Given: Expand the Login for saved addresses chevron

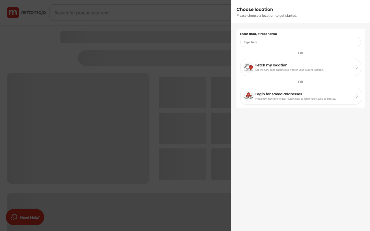Looking at the screenshot, I should pyautogui.click(x=357, y=96).
